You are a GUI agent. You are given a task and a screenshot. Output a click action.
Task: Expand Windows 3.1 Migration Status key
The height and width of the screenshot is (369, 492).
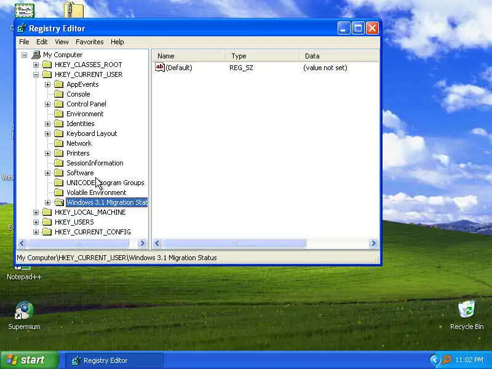(47, 202)
